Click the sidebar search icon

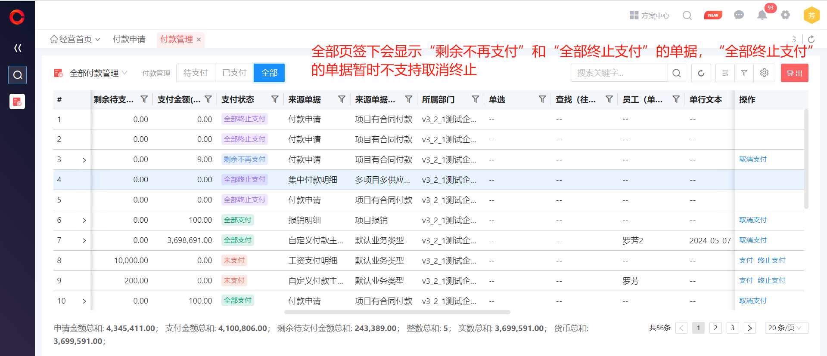point(18,75)
